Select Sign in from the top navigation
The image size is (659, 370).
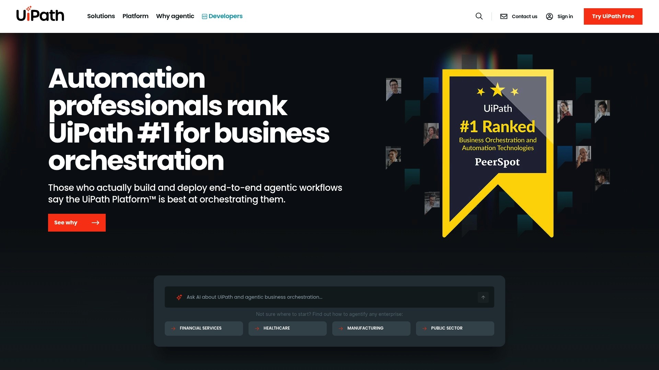pyautogui.click(x=565, y=16)
